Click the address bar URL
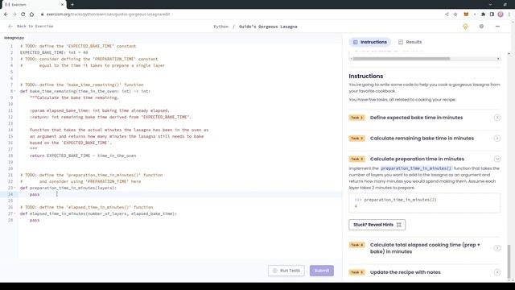Viewport: 515px width, 290px height. [108, 14]
